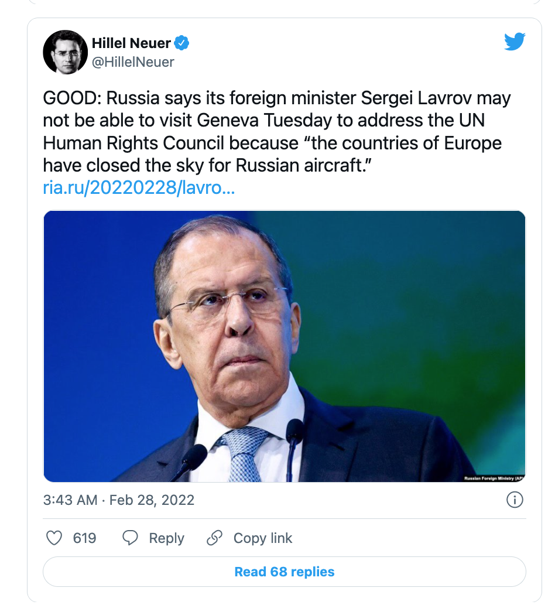Open the ria.ru article link
The image size is (555, 615).
pyautogui.click(x=139, y=187)
